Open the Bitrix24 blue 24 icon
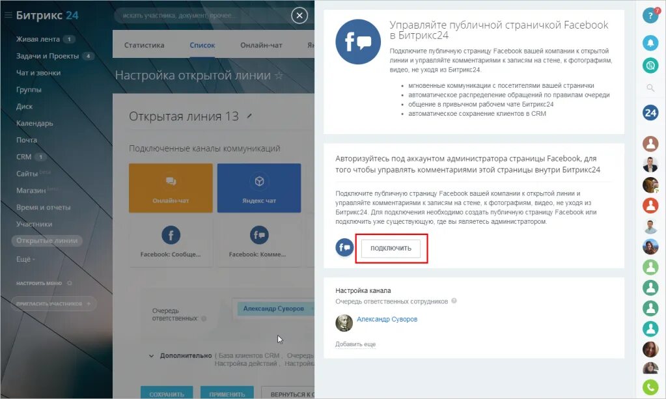 coord(650,113)
